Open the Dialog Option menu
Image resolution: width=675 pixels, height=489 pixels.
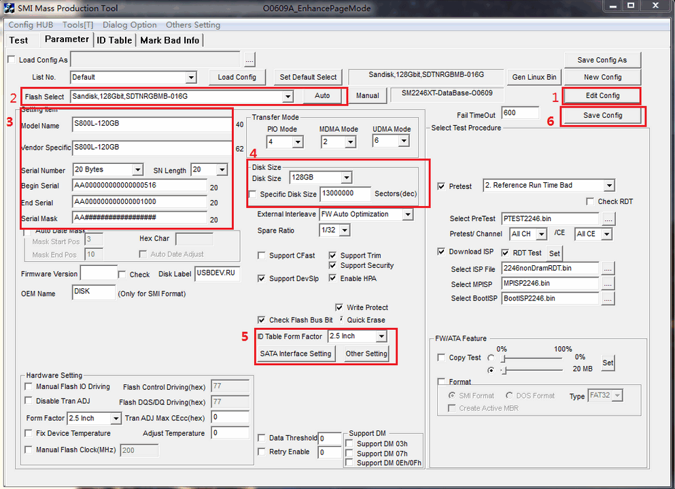(130, 25)
